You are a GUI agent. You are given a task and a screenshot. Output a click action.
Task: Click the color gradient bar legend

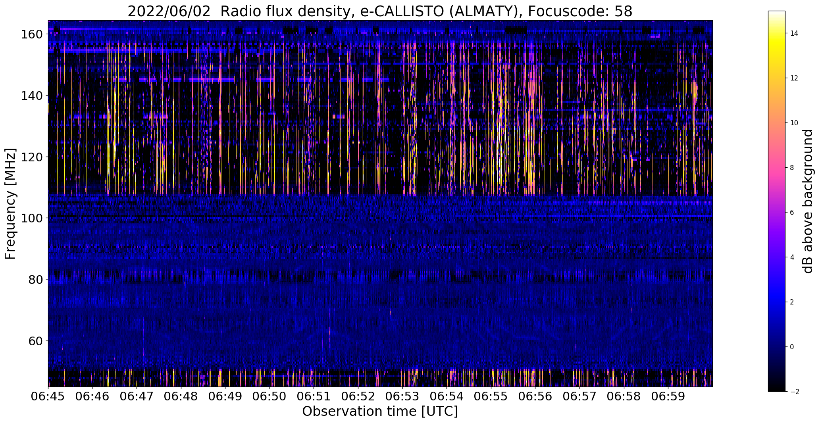[777, 201]
